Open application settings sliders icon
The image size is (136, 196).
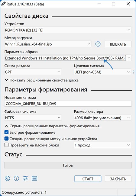[25, 178]
